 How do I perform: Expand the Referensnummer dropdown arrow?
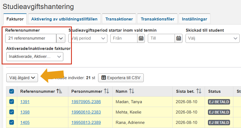(x=61, y=38)
